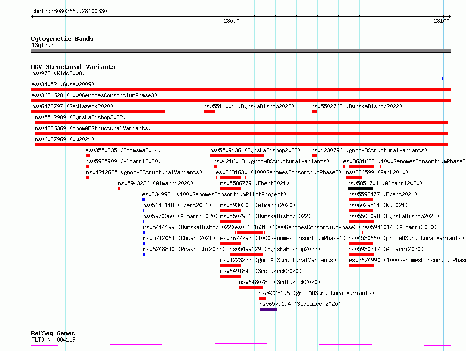Open the Cytogenetic Bands track title
The height and width of the screenshot is (351, 466).
click(x=62, y=39)
